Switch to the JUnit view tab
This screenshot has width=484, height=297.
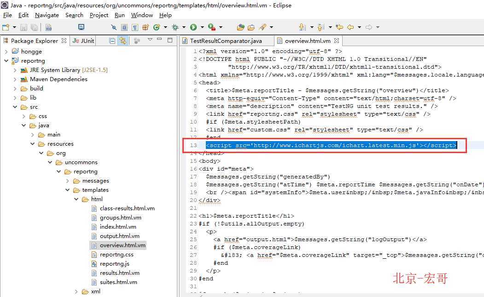83,41
